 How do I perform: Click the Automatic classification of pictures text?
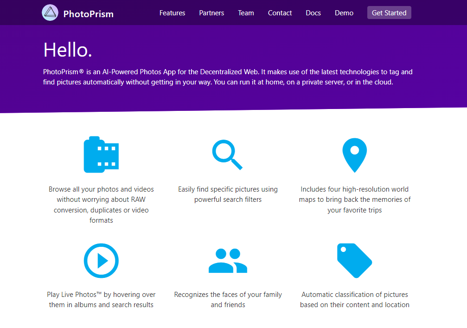pos(354,299)
